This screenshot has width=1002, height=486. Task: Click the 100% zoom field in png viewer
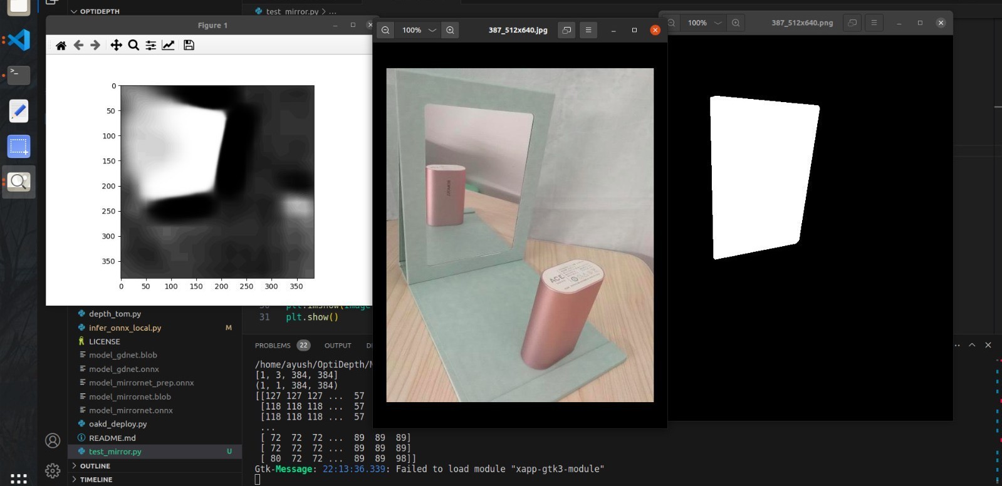697,23
